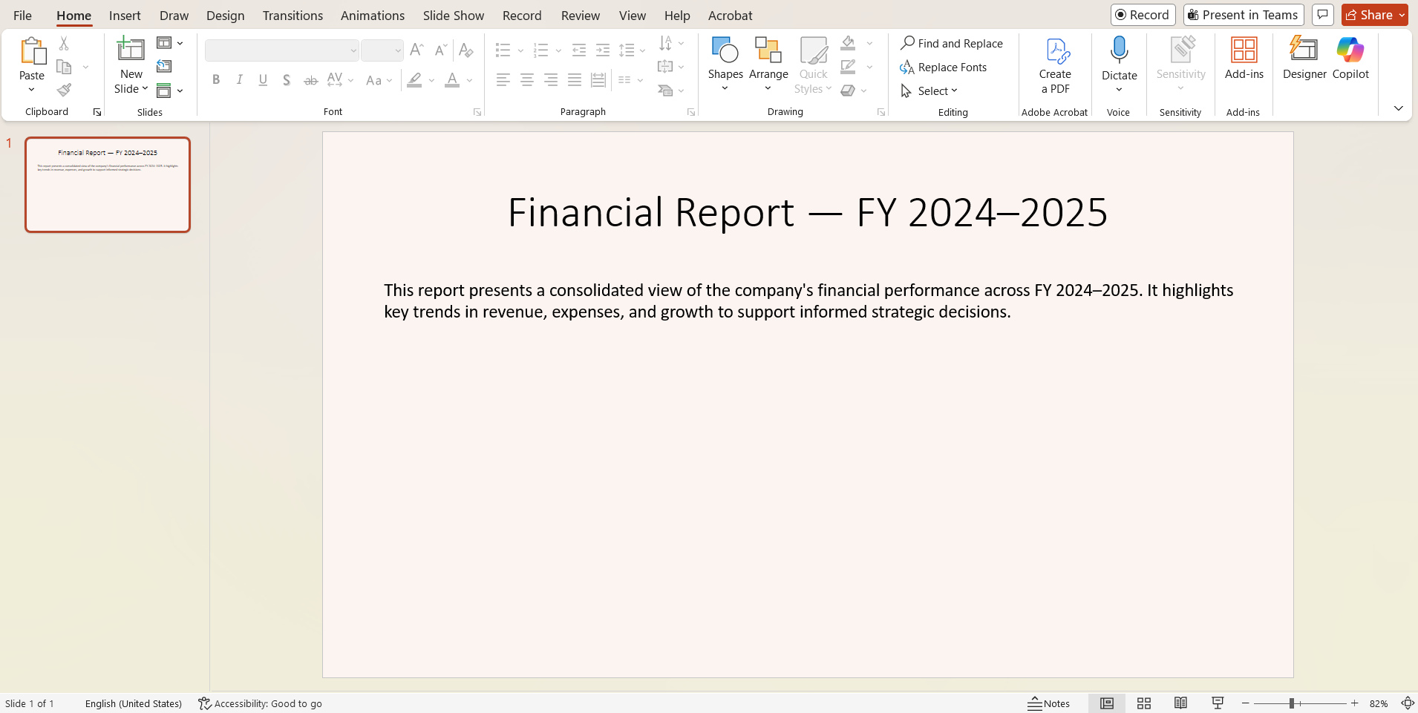This screenshot has height=713, width=1418.
Task: Select slide 1 thumbnail
Action: point(108,185)
